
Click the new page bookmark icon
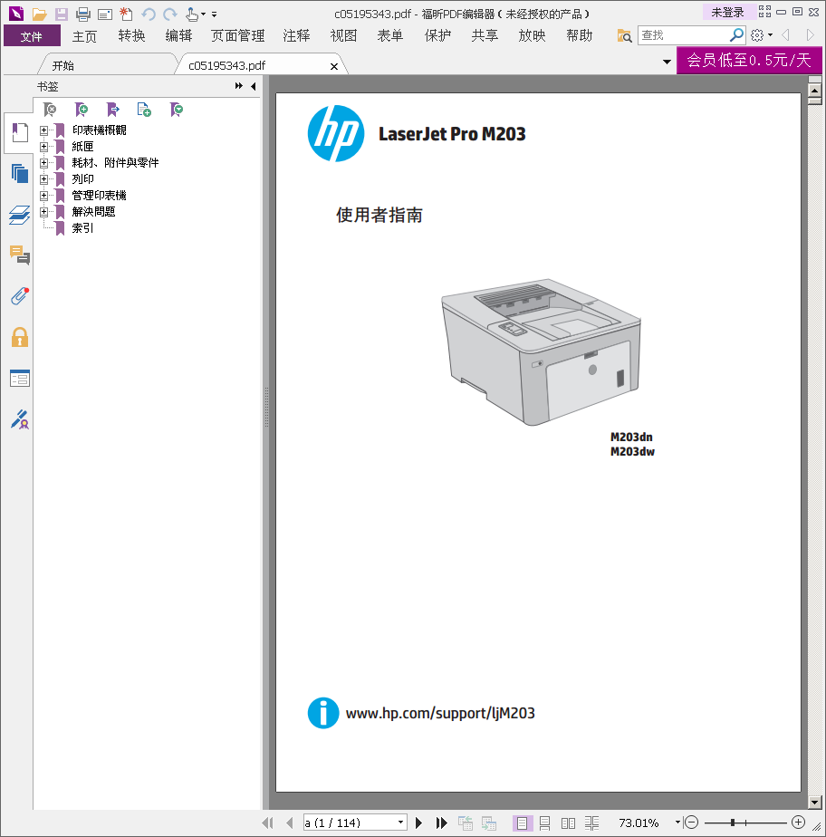144,110
